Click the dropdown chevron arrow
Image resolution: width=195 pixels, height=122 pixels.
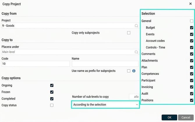click(x=137, y=105)
